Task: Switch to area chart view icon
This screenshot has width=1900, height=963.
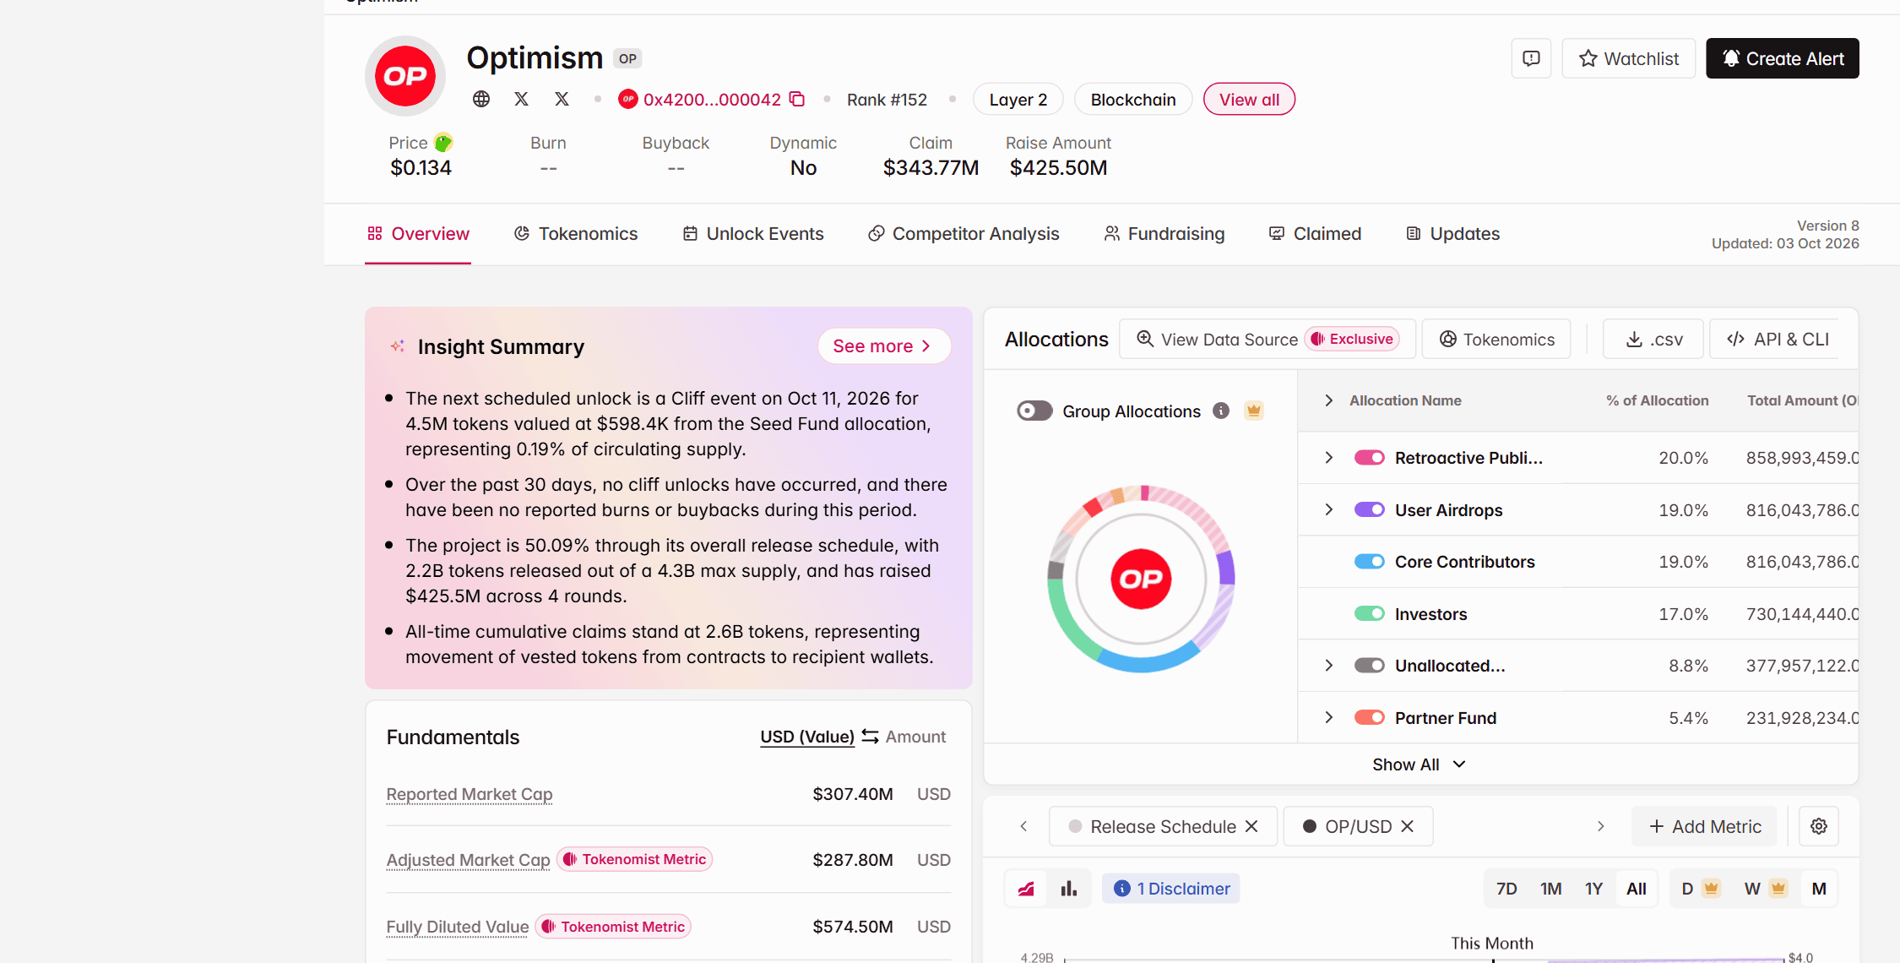Action: click(1027, 889)
